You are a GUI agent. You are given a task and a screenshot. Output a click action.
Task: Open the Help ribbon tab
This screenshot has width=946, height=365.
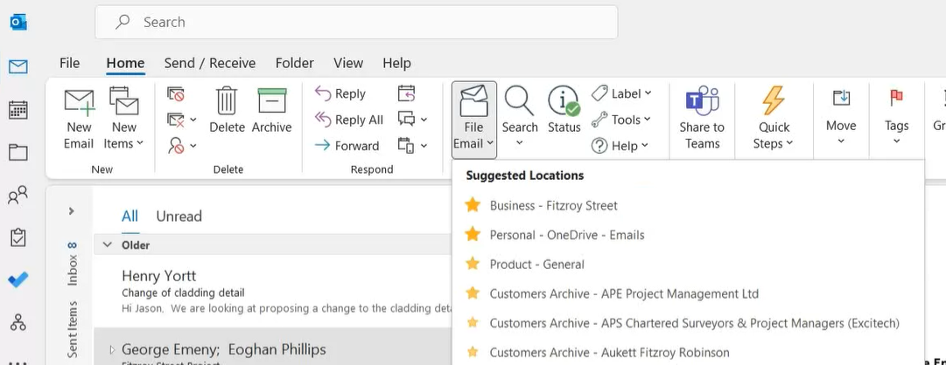click(396, 63)
